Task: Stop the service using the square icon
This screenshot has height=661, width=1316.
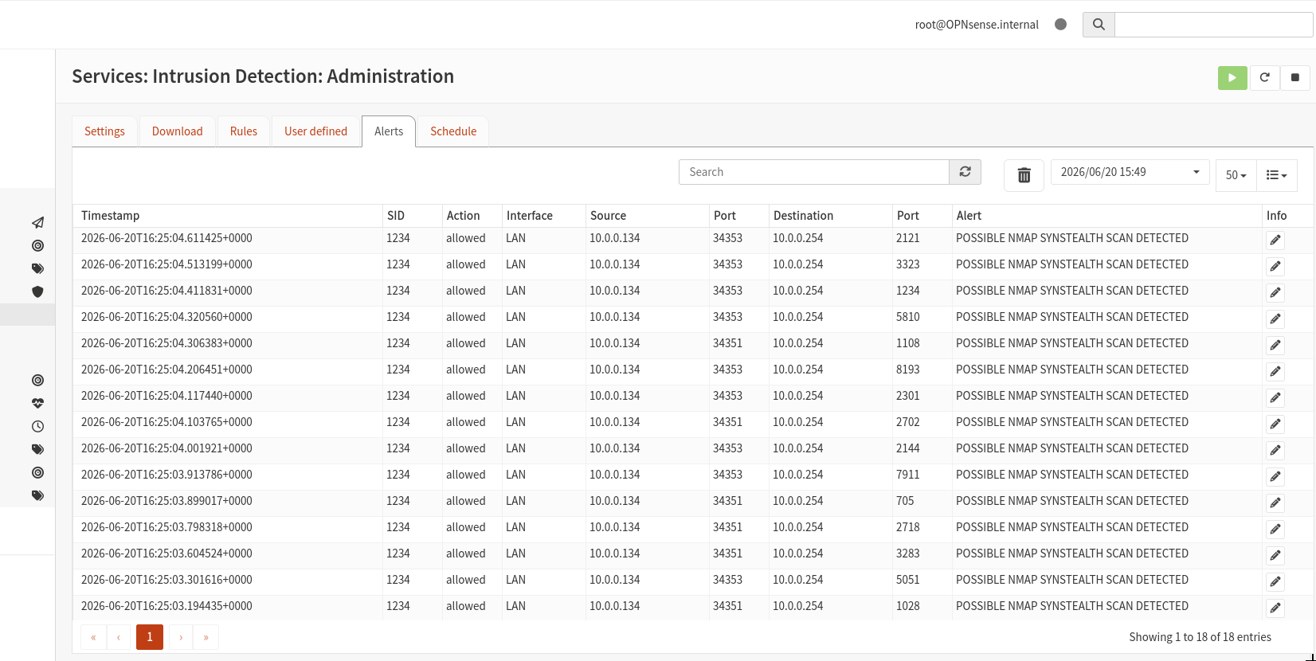Action: [x=1295, y=77]
